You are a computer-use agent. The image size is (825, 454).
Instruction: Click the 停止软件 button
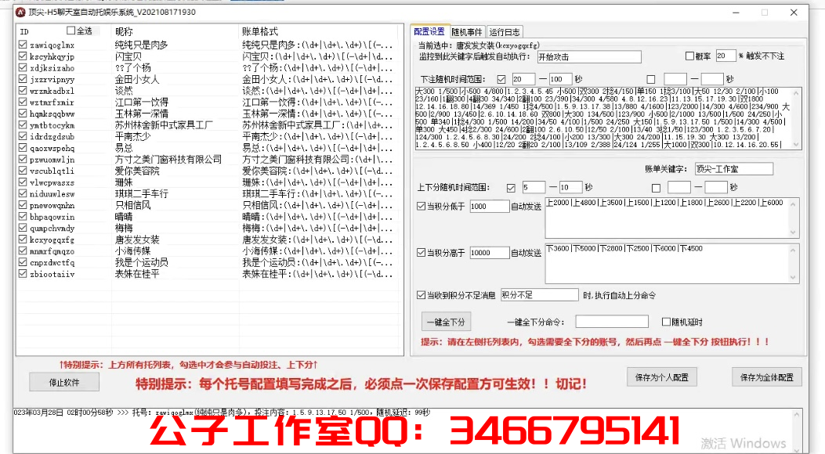64,382
